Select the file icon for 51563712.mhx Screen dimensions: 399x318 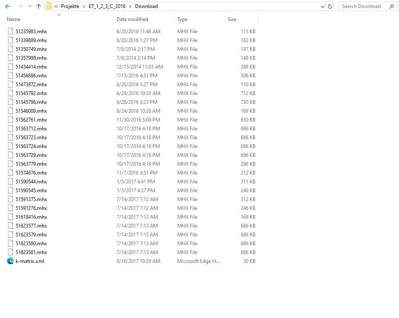[x=11, y=128]
